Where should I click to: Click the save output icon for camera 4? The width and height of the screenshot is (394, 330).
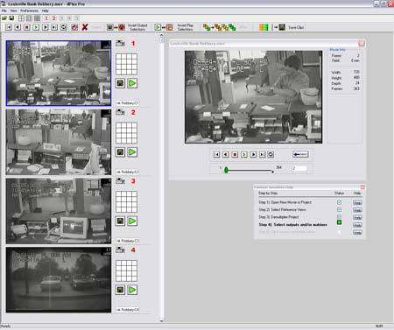[120, 290]
